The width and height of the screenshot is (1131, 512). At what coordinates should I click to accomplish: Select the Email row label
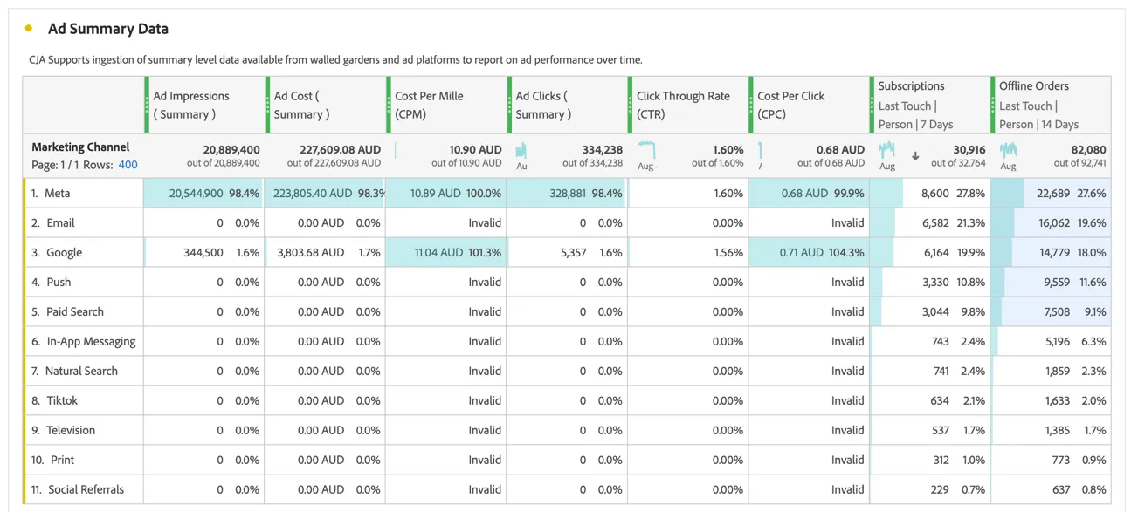click(61, 222)
